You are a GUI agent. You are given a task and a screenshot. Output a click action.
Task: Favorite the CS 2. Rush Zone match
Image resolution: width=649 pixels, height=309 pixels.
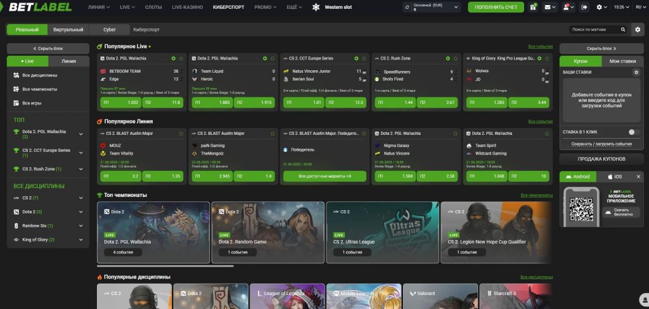[x=455, y=58]
